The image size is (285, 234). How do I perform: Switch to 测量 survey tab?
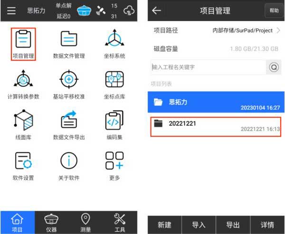[85, 223]
